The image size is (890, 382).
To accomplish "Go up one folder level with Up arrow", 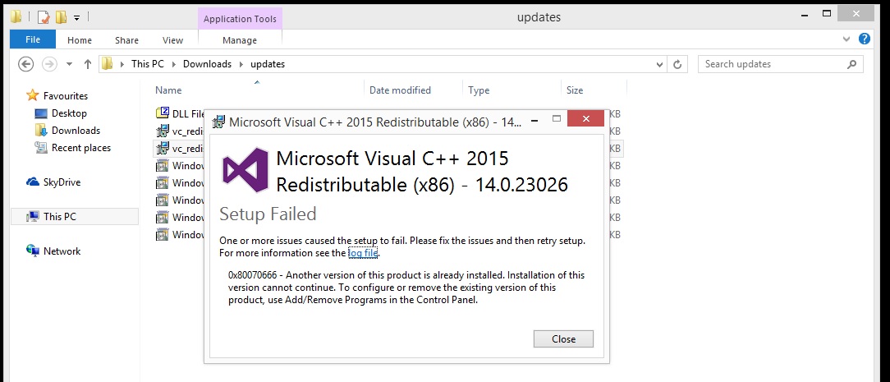I will pos(87,64).
